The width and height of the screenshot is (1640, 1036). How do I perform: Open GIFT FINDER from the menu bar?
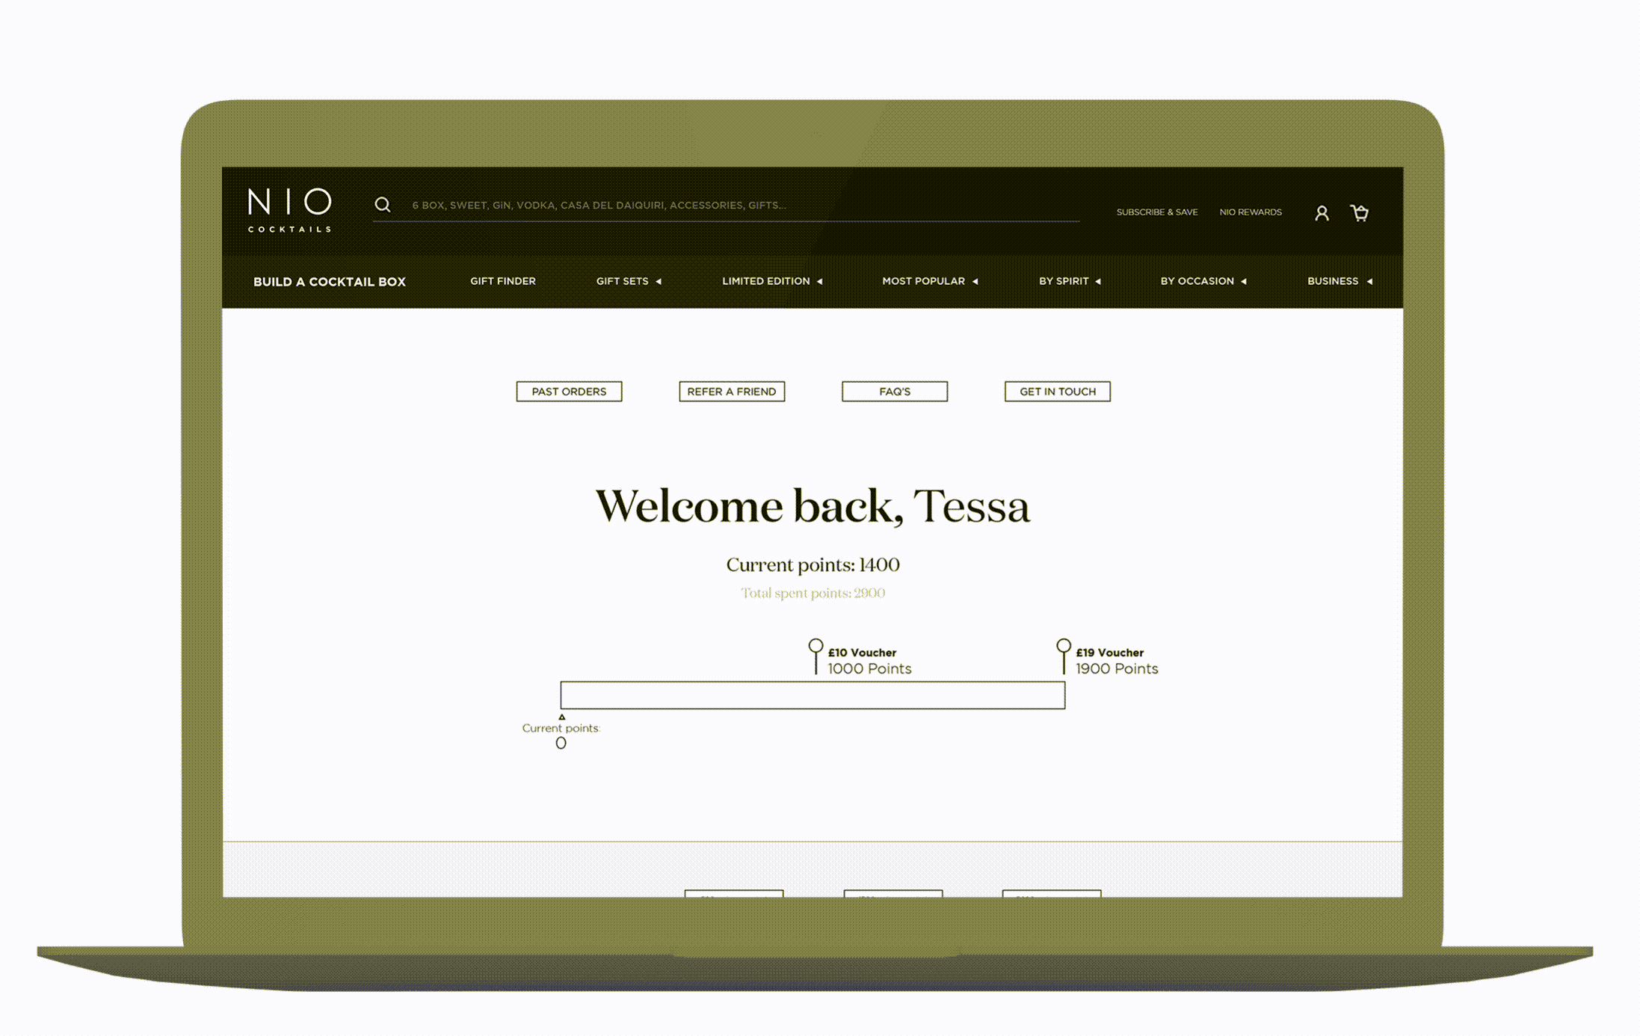pyautogui.click(x=502, y=281)
